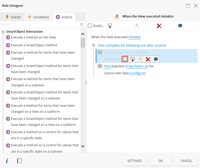200x168 pixels.
Task: Toggle the Enabled checkbox in the toolbar
Action: point(90,26)
